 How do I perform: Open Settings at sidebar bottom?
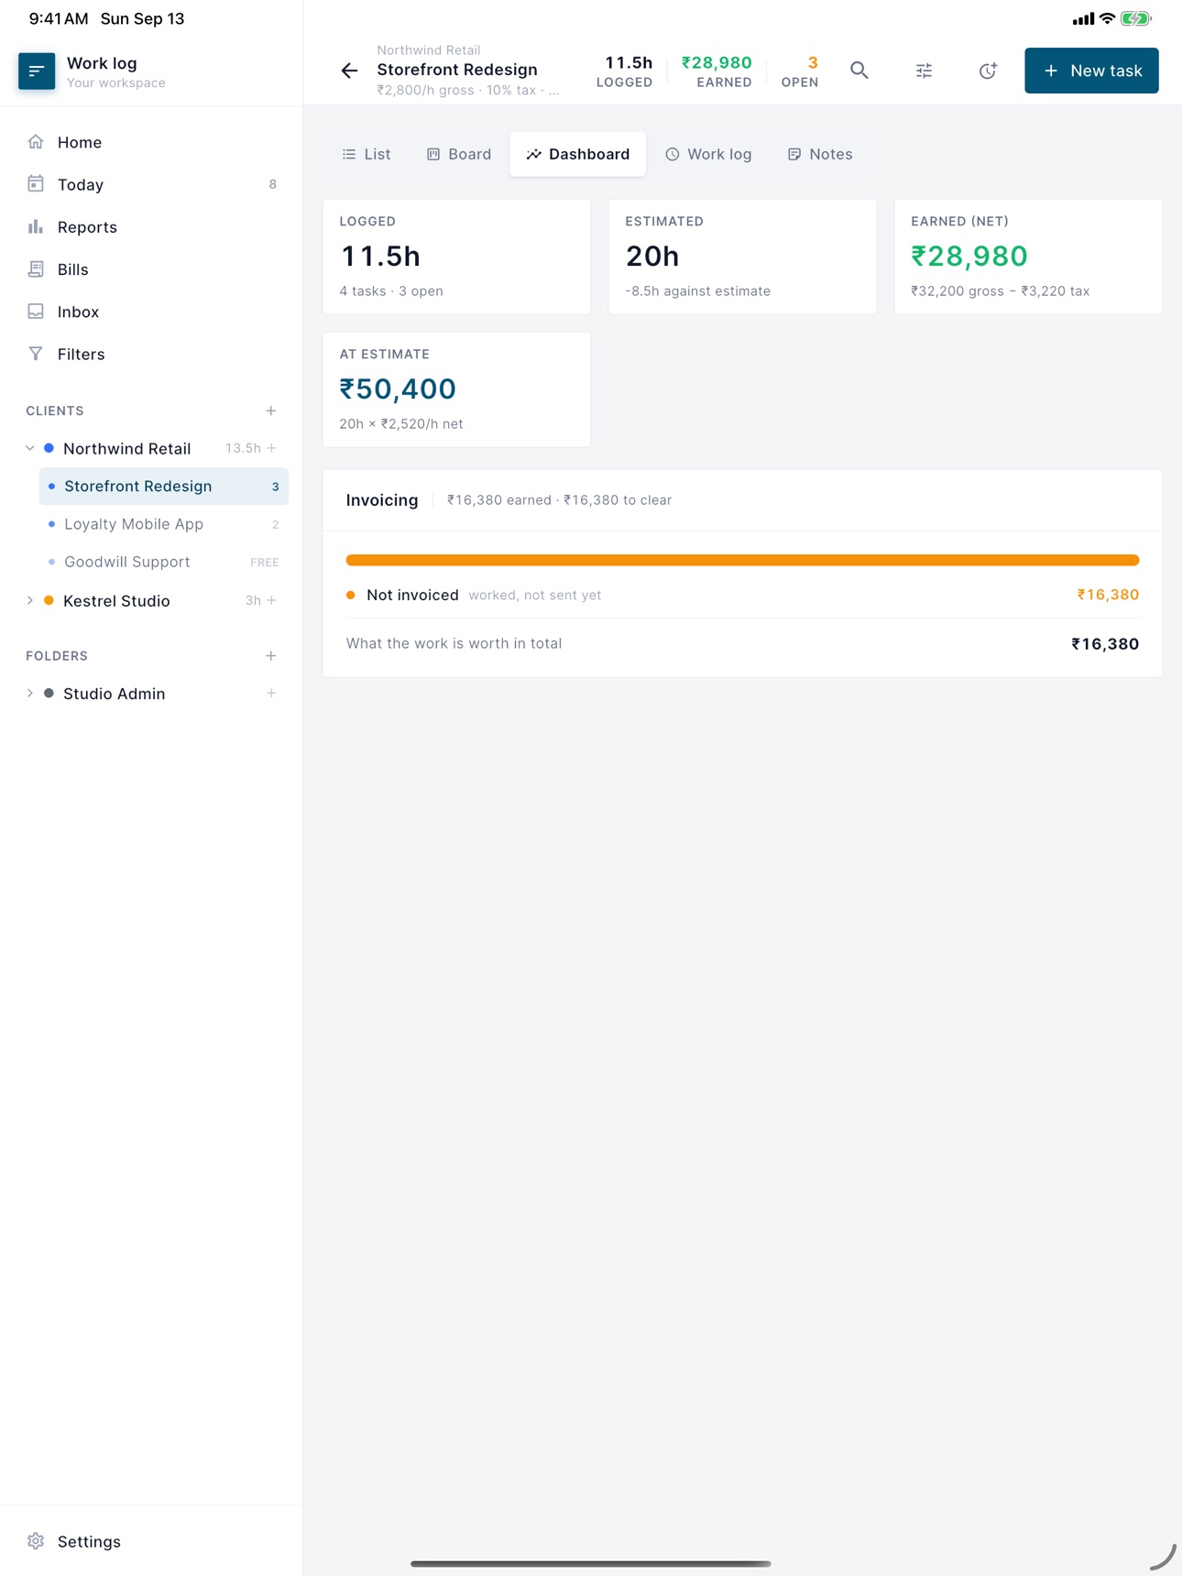pyautogui.click(x=151, y=1541)
